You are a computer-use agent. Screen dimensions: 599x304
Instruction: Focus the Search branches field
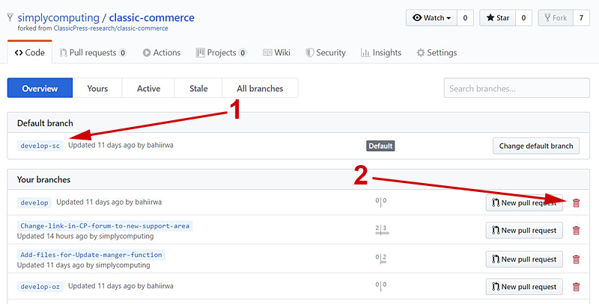[517, 88]
